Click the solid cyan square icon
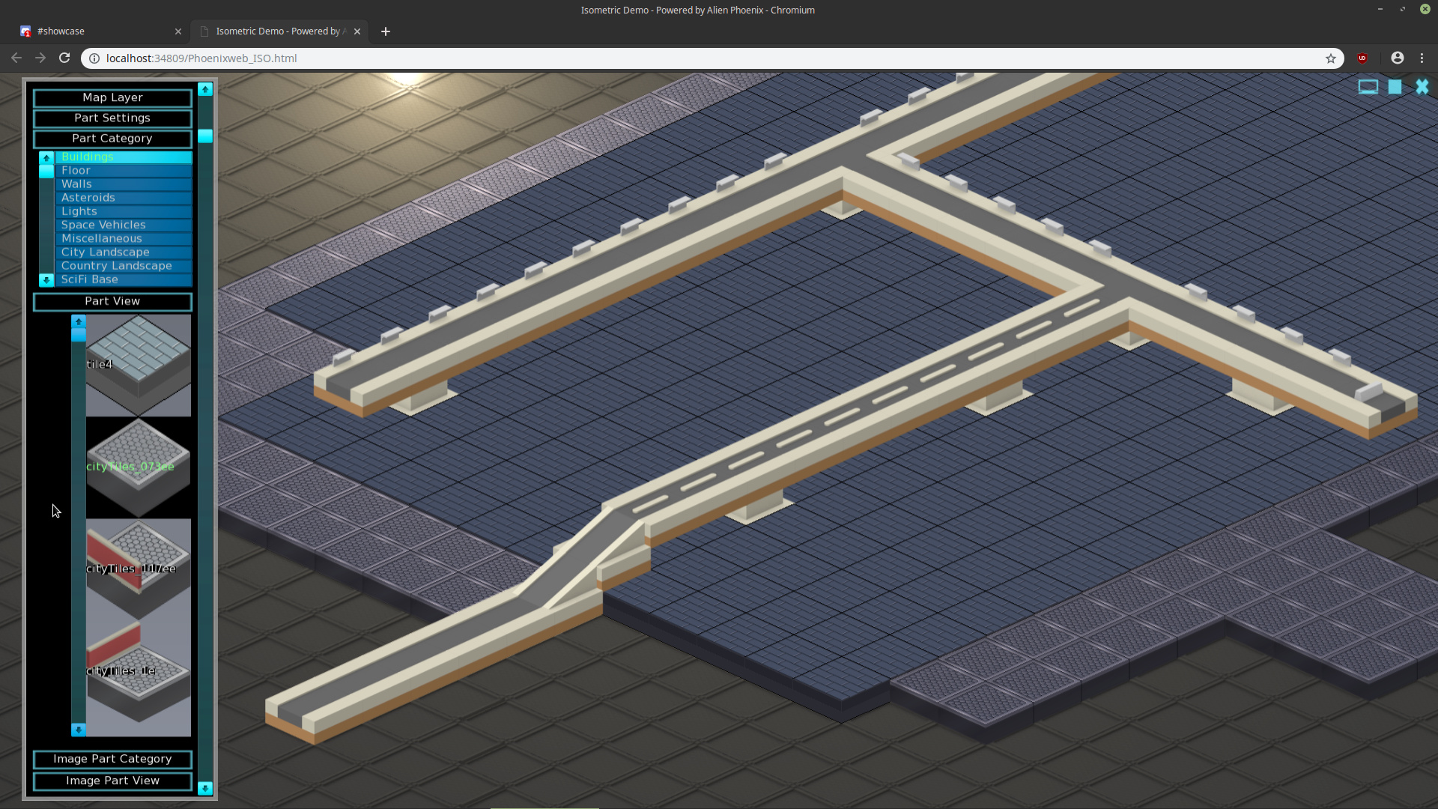Viewport: 1438px width, 809px height. click(x=1395, y=87)
